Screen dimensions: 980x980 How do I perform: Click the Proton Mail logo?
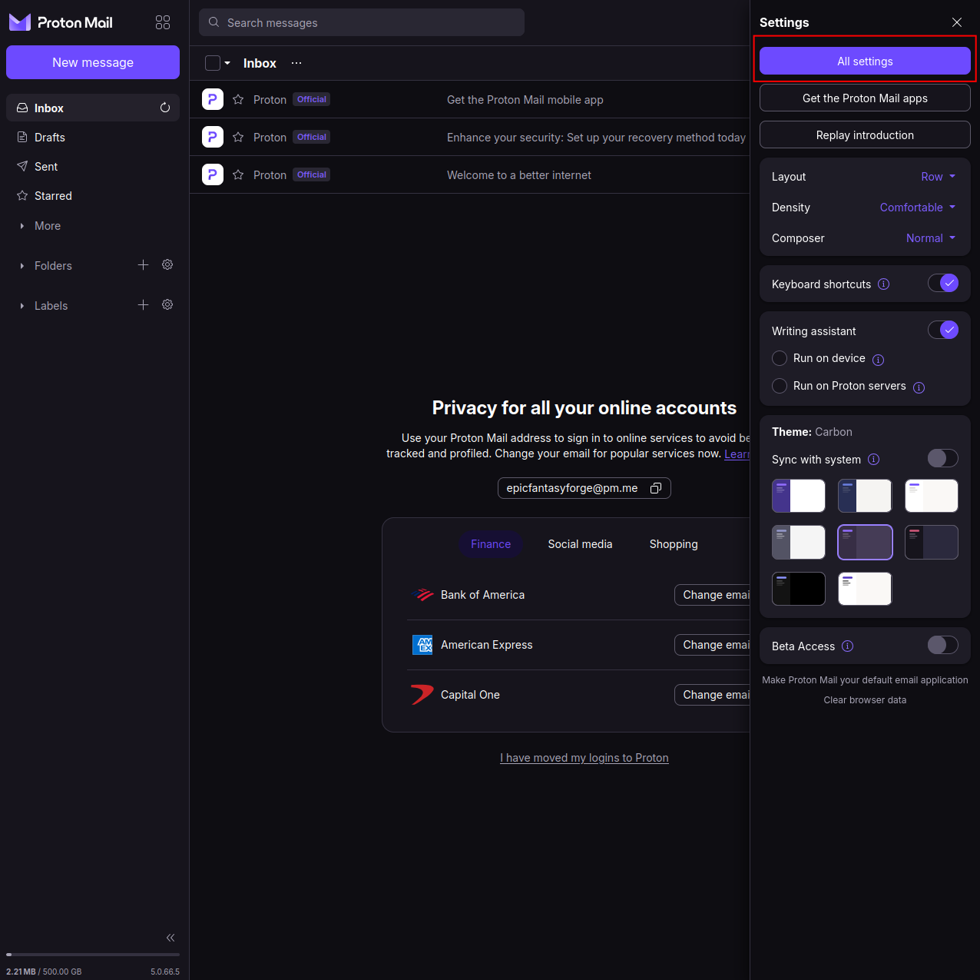(x=61, y=22)
